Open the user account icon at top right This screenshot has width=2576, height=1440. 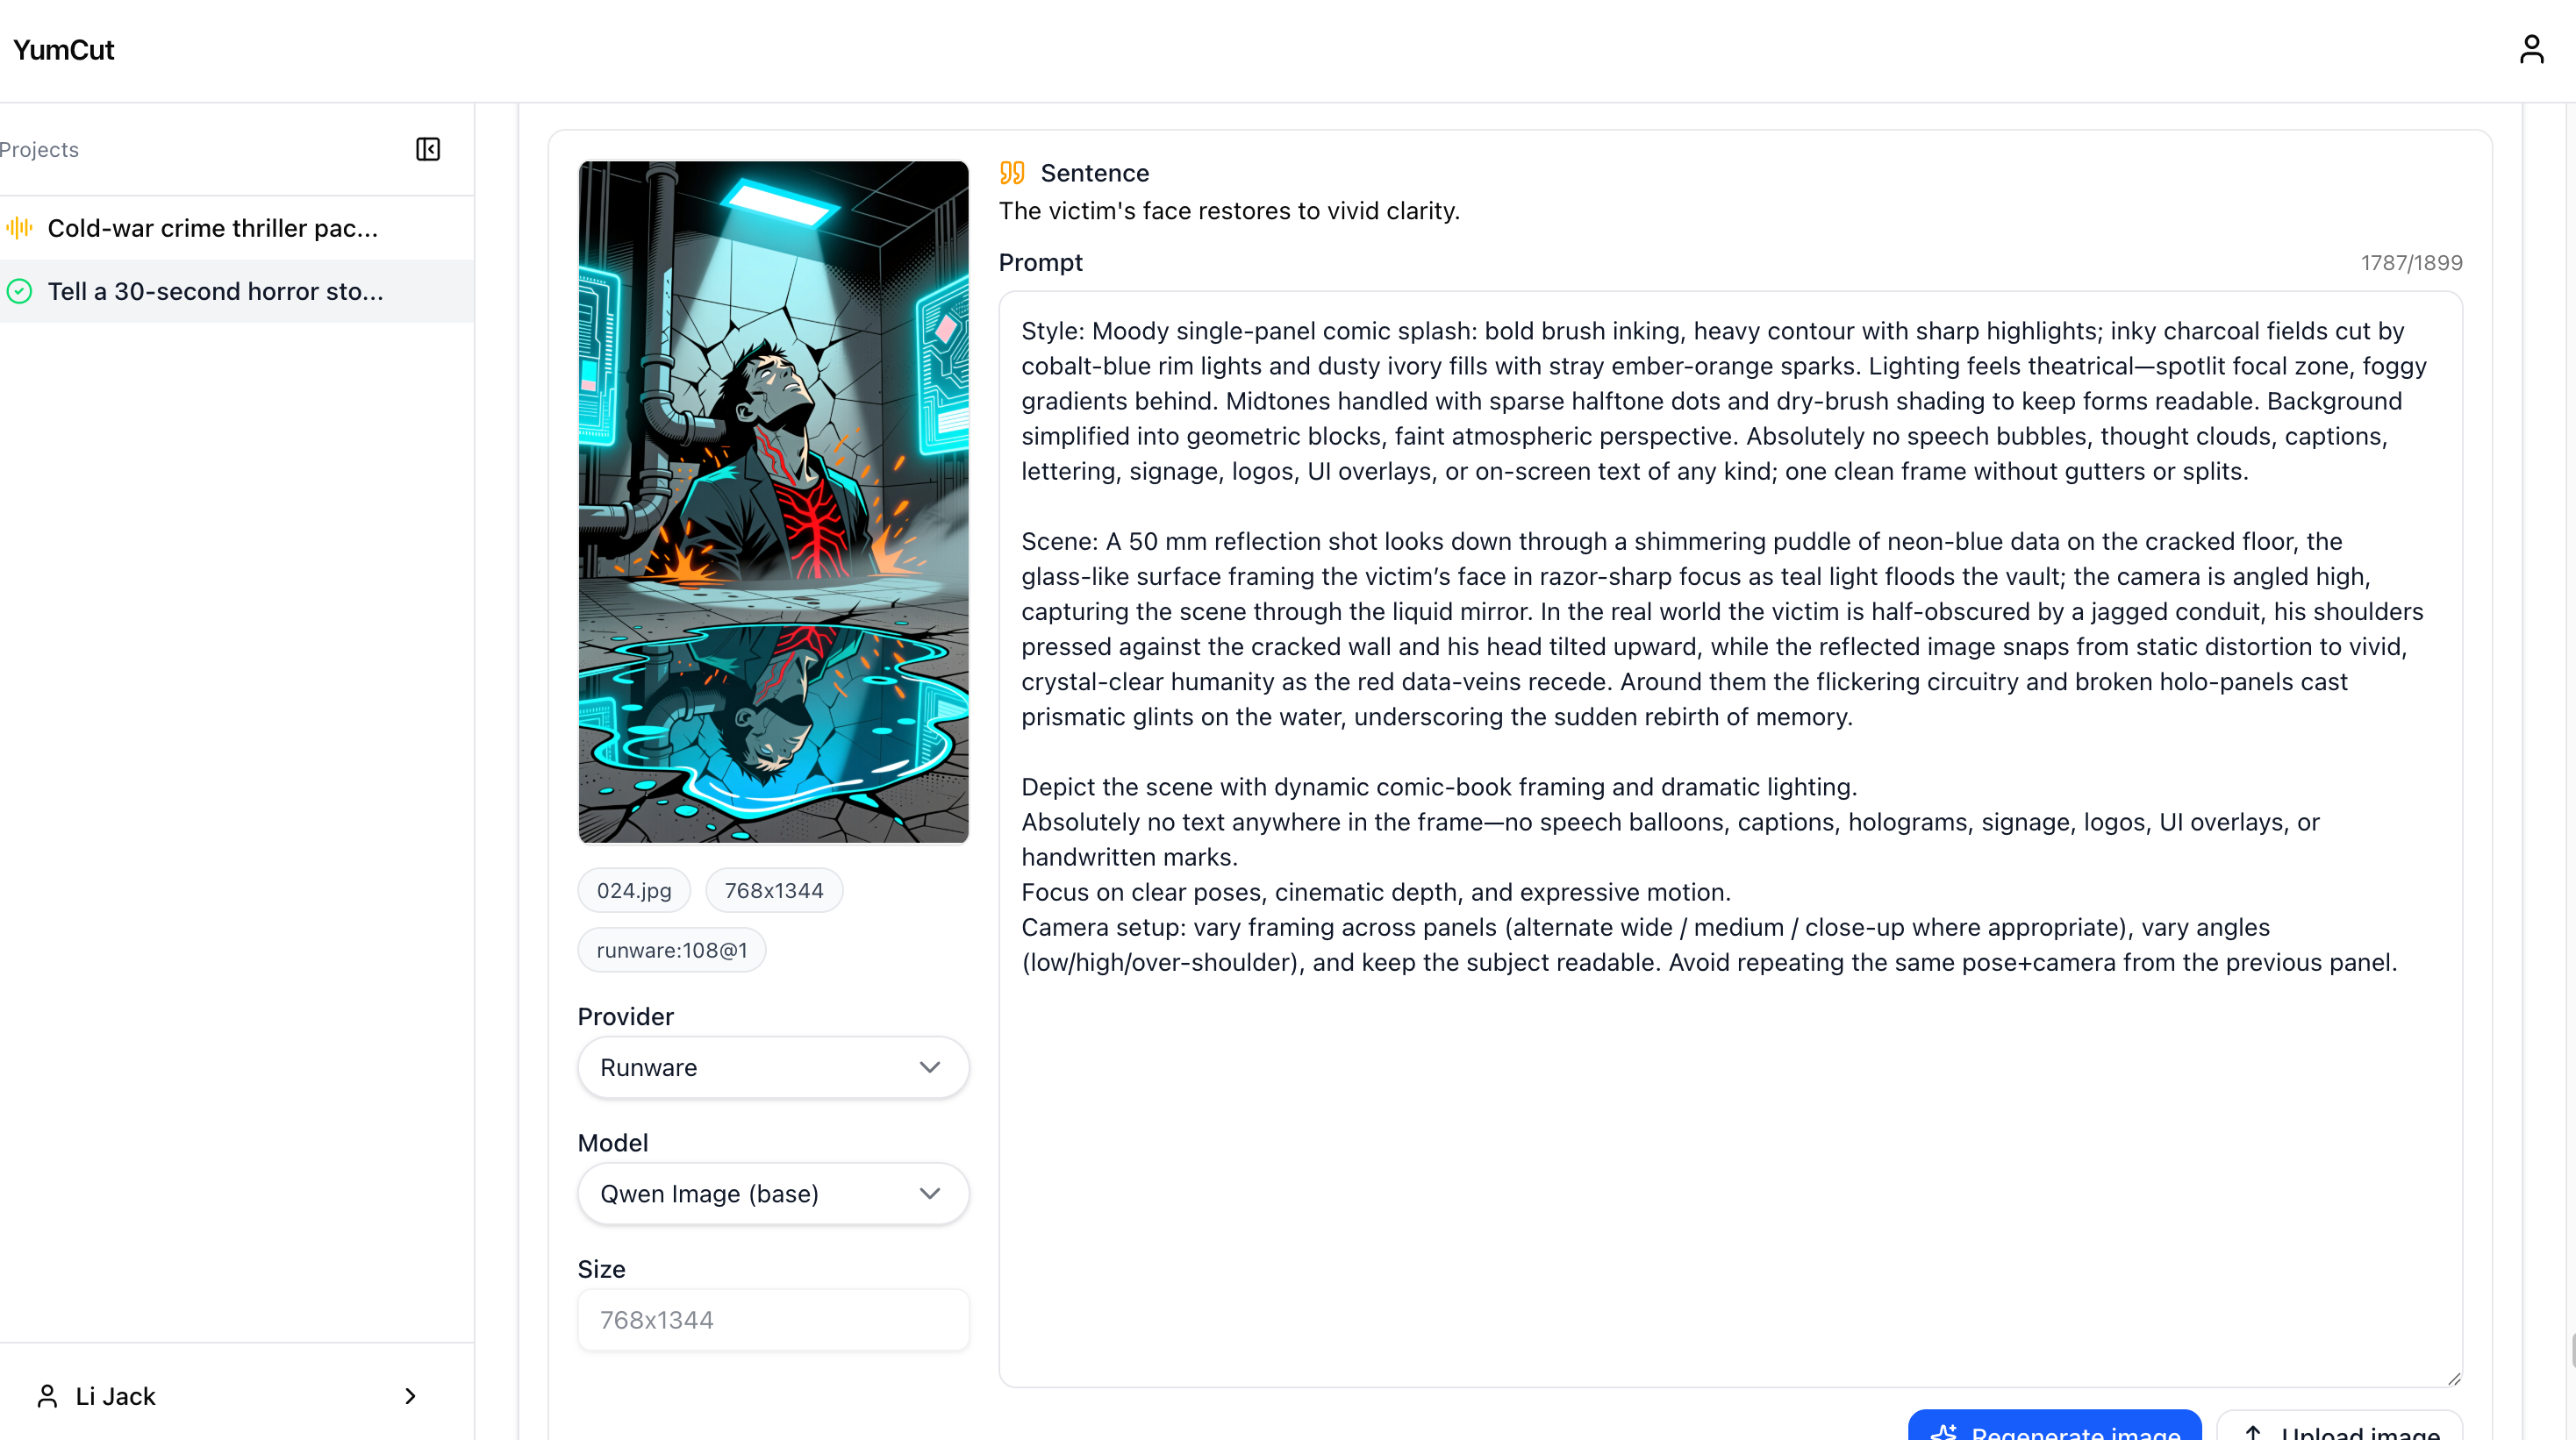coord(2531,49)
